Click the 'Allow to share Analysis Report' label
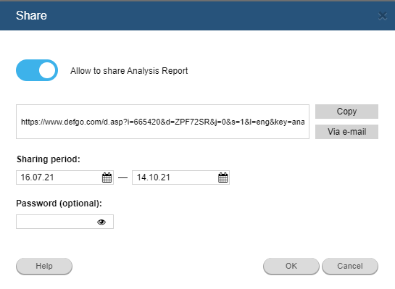Viewport: 395px width, 289px height. click(129, 71)
